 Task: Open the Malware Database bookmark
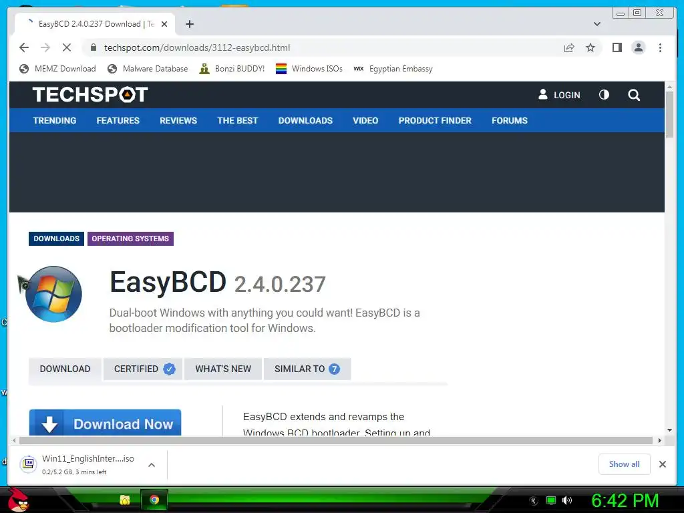148,69
